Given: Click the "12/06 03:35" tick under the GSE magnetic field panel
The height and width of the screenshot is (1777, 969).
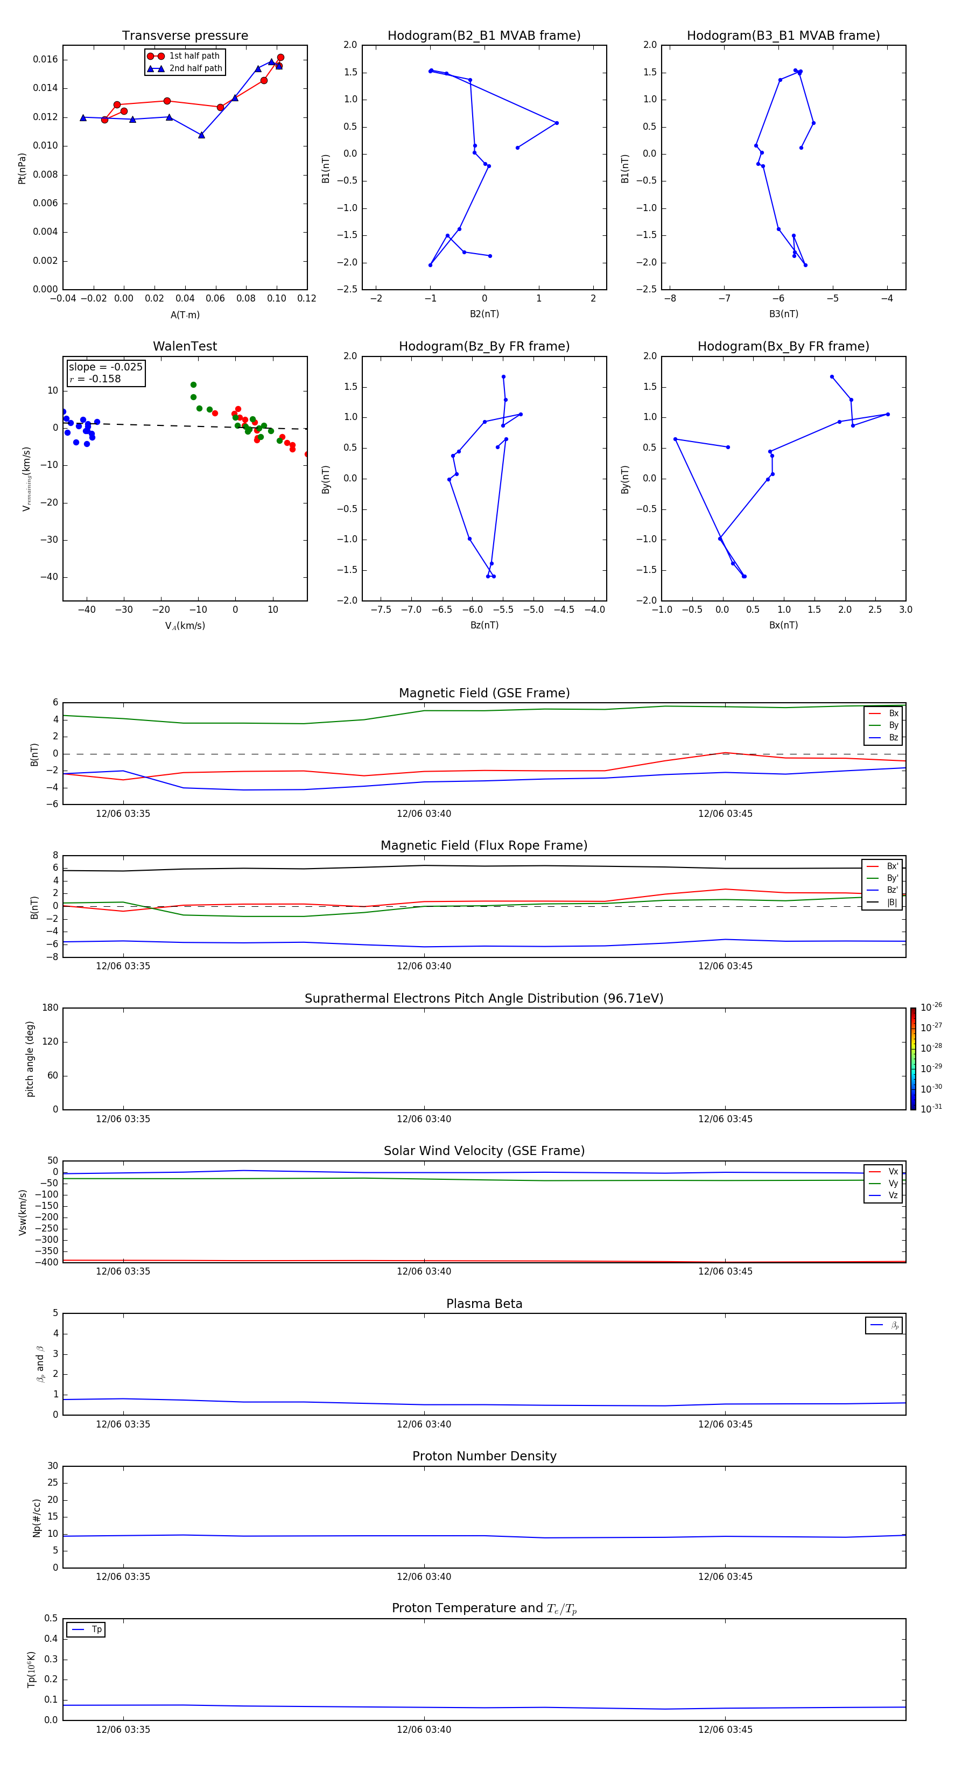Looking at the screenshot, I should point(123,814).
